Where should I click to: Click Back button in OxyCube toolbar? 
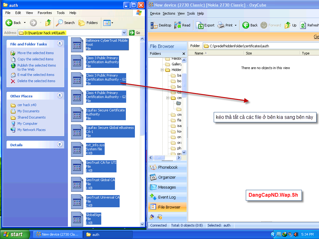pyautogui.click(x=250, y=25)
